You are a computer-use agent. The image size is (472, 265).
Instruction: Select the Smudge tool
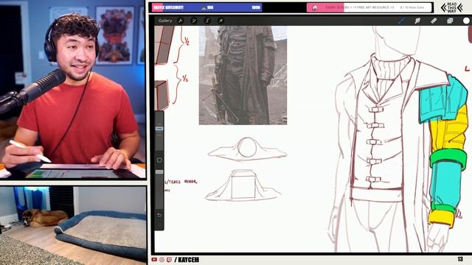pyautogui.click(x=417, y=21)
